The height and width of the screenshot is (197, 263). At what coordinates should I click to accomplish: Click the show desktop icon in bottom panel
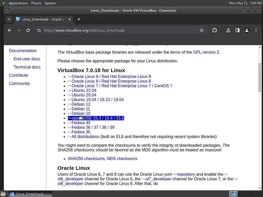click(3, 194)
